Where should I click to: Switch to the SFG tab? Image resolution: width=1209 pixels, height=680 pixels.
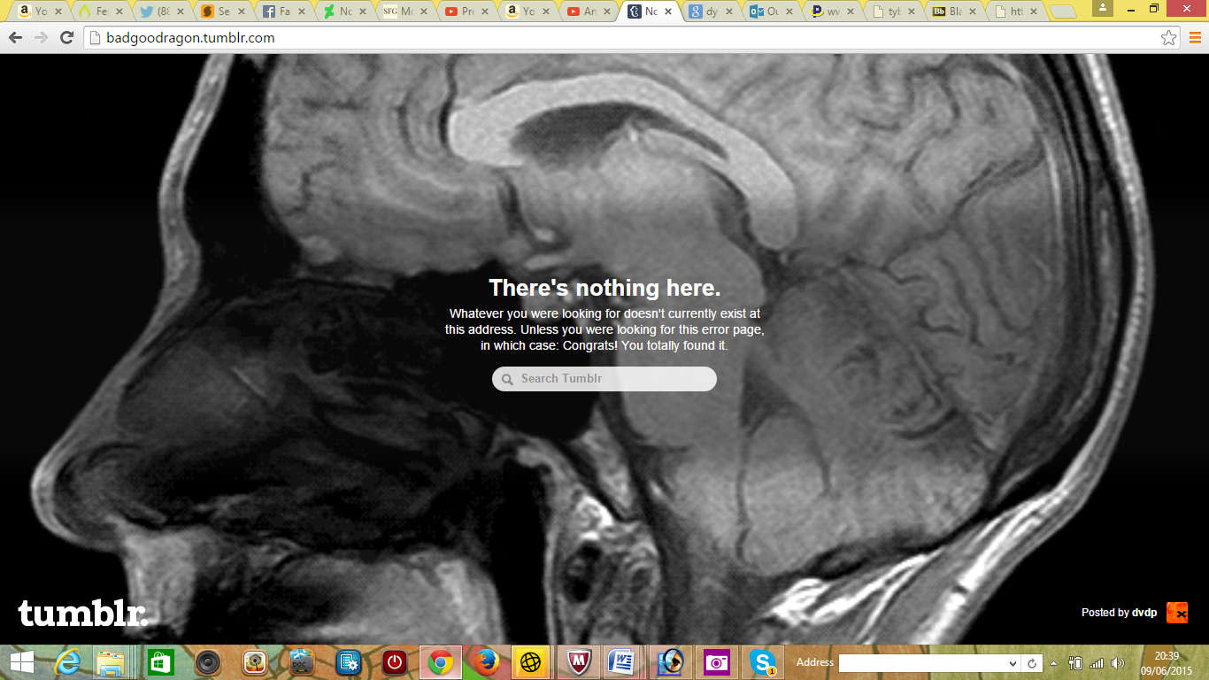point(405,12)
